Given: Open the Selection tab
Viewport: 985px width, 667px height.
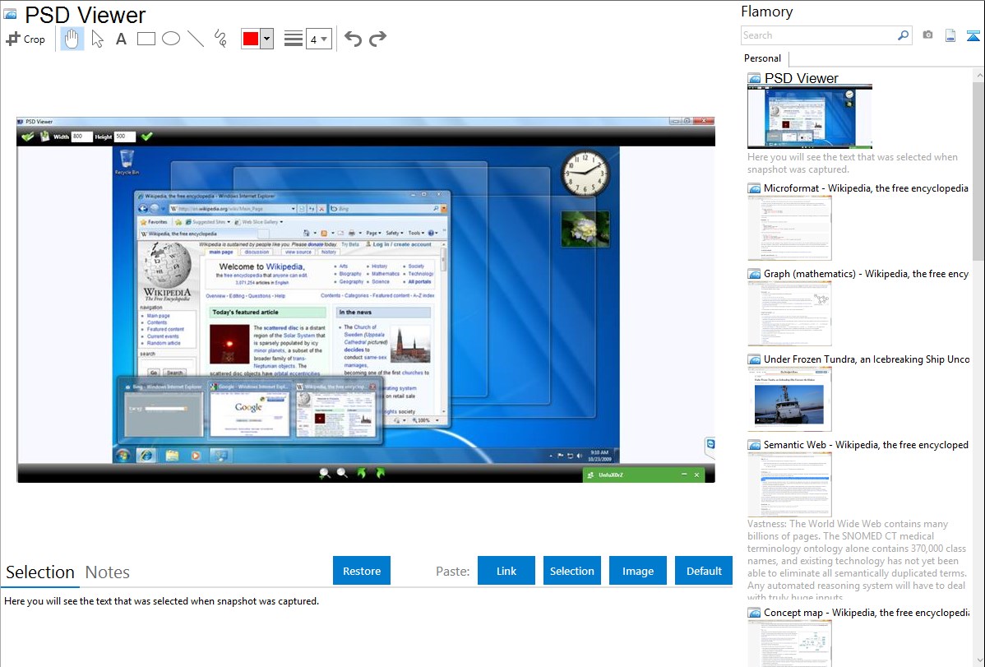Looking at the screenshot, I should pos(40,572).
